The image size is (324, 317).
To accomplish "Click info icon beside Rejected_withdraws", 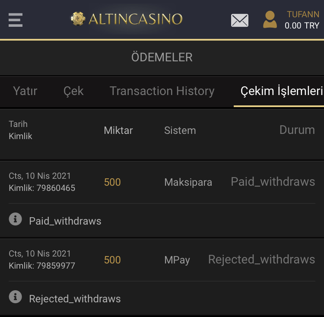I will coord(15,297).
